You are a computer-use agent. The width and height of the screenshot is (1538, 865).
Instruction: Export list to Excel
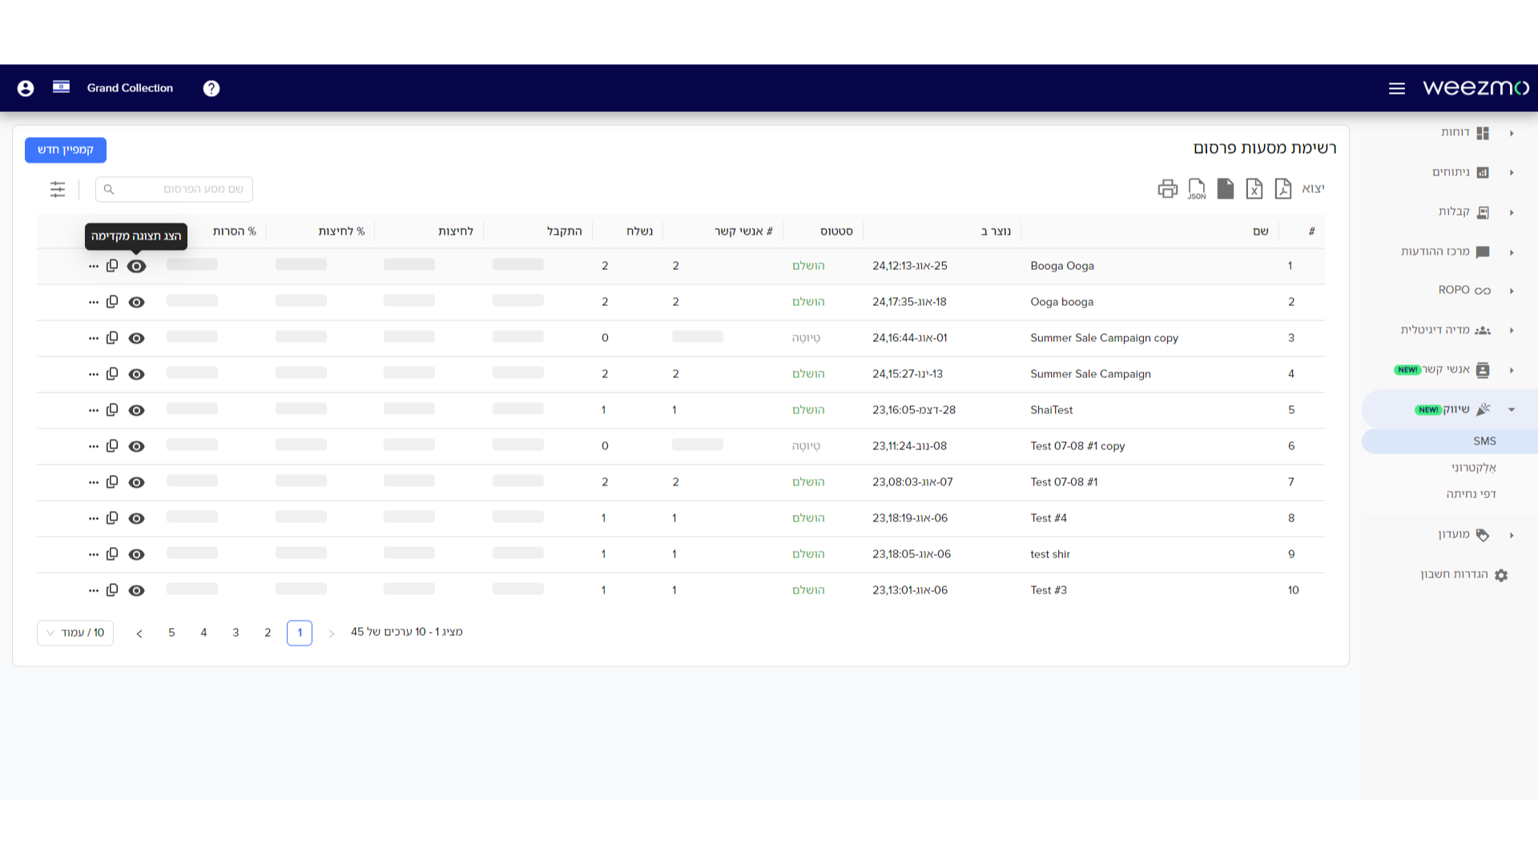click(x=1254, y=189)
